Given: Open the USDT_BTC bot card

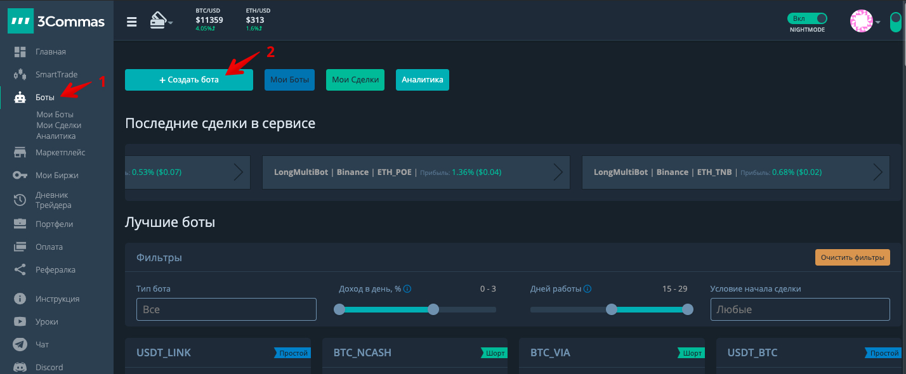Looking at the screenshot, I should [809, 356].
